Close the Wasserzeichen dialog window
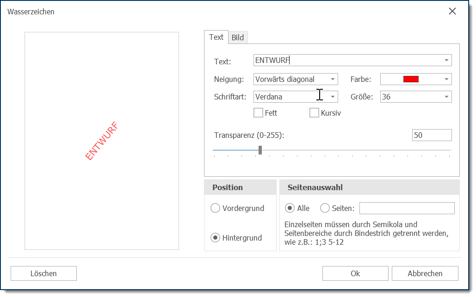This screenshot has width=476, height=297. click(x=452, y=12)
